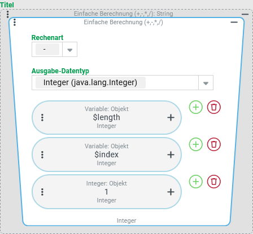Screen dimensions: 253x234
Task: Expand $index block with its plus sign
Action: [x=171, y=155]
